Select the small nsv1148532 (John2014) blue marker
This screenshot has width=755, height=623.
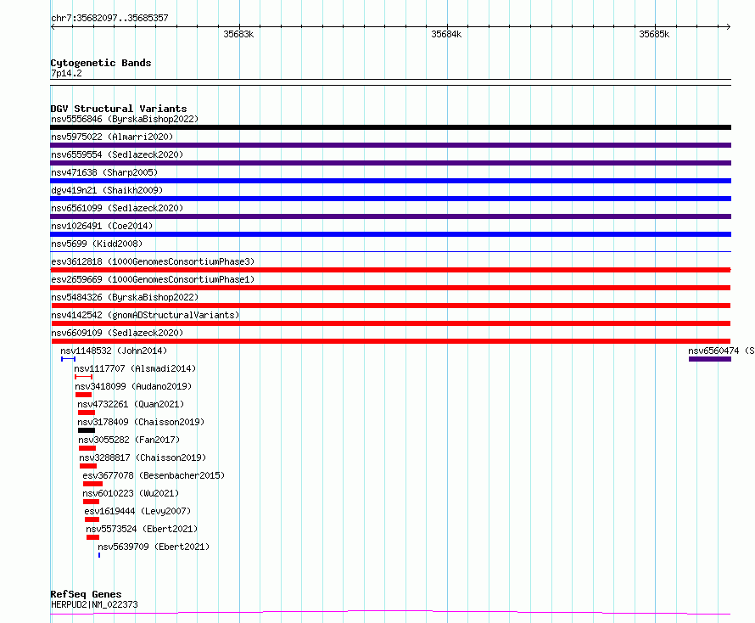pyautogui.click(x=69, y=359)
